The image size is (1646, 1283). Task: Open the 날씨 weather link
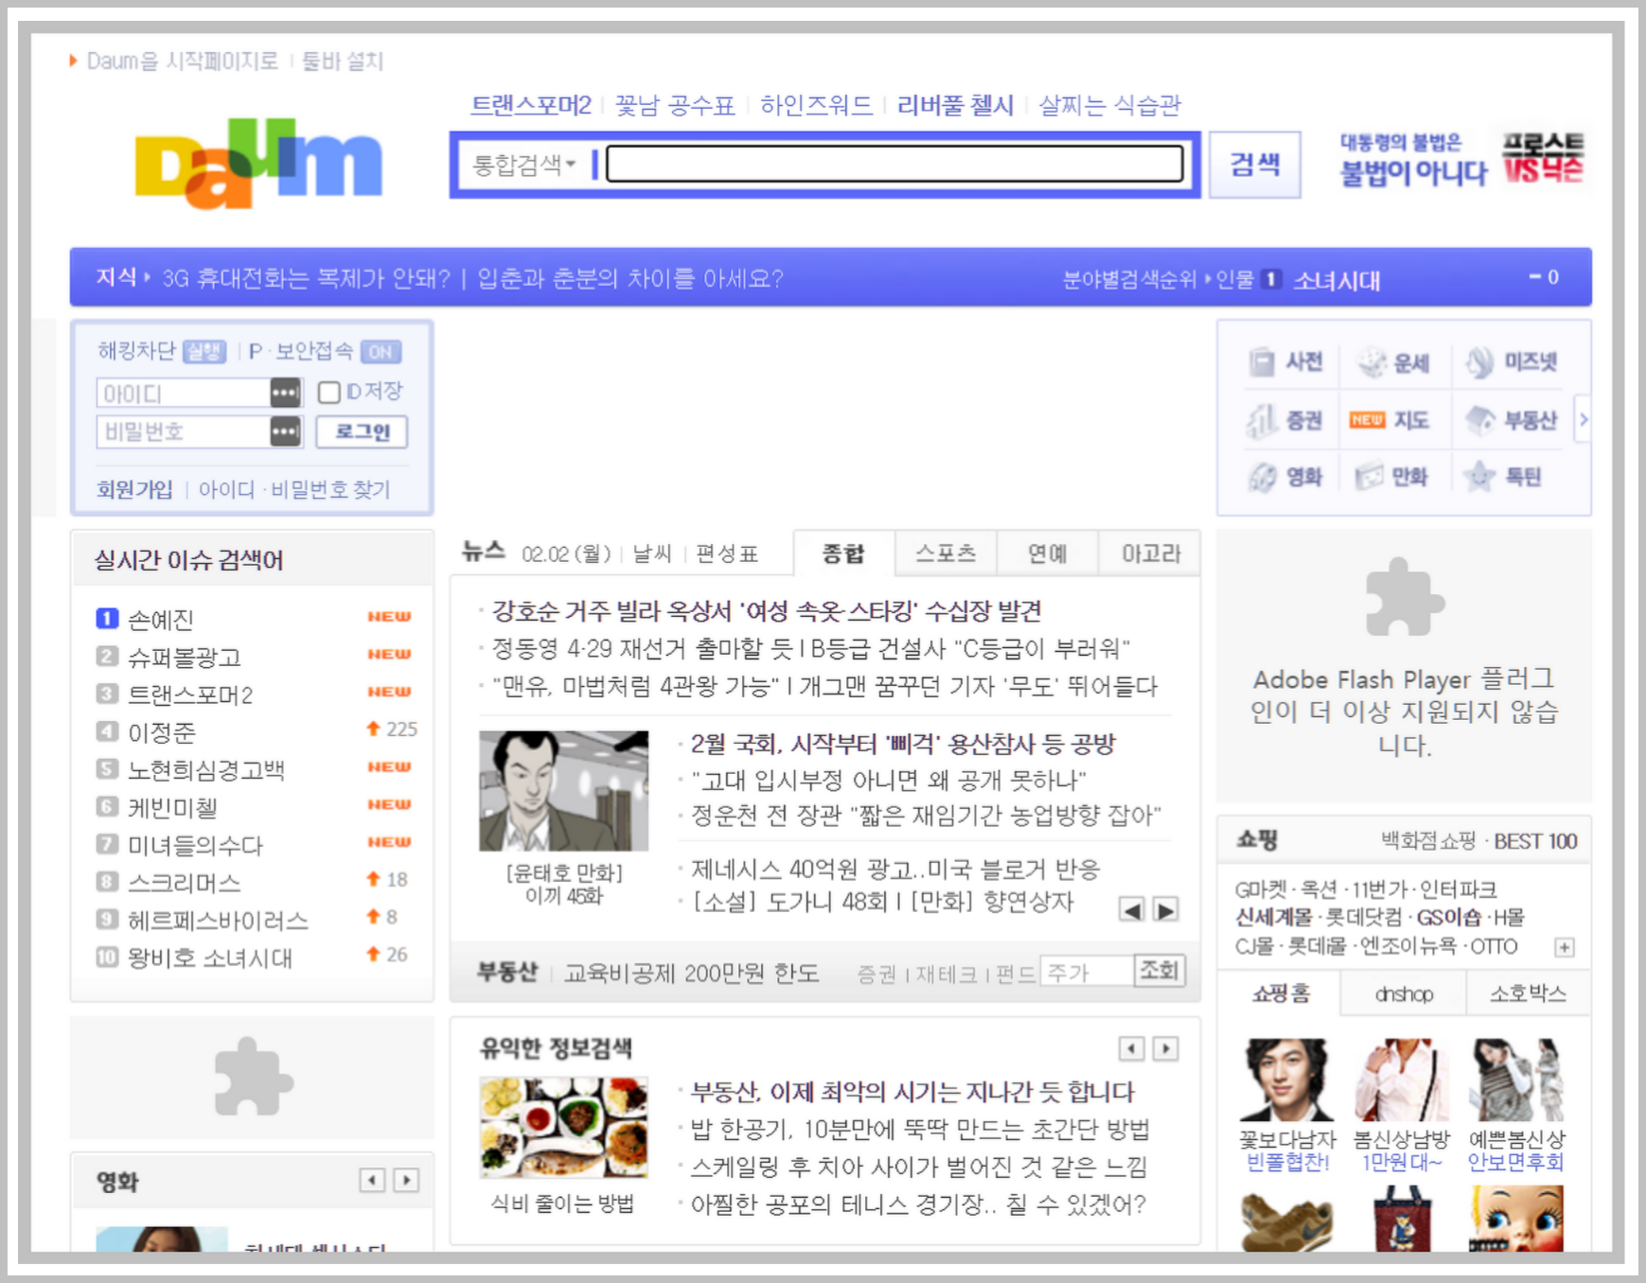coord(652,554)
